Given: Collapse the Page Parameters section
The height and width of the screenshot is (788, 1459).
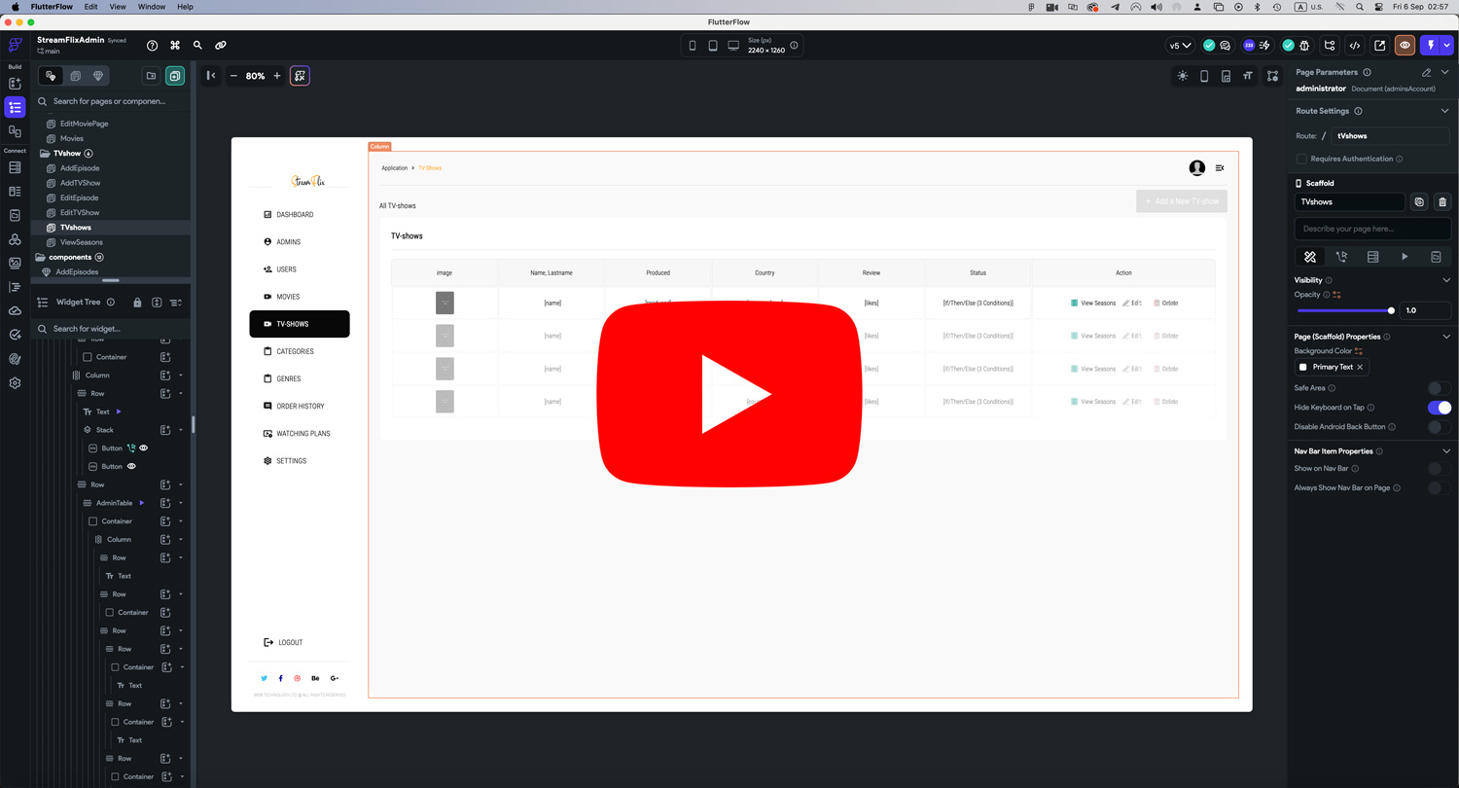Looking at the screenshot, I should point(1445,72).
